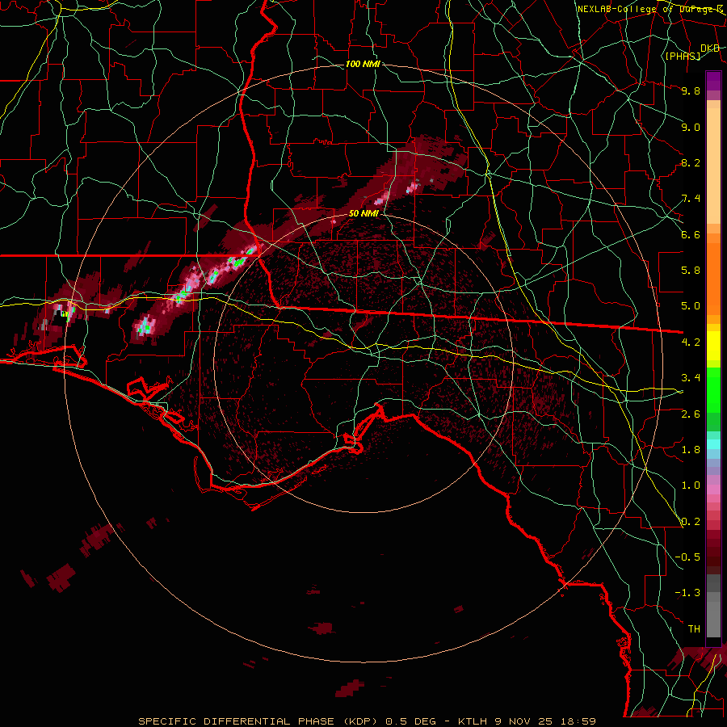Click the pink band near the 1.0 scale value
The image size is (727, 727).
(x=713, y=490)
